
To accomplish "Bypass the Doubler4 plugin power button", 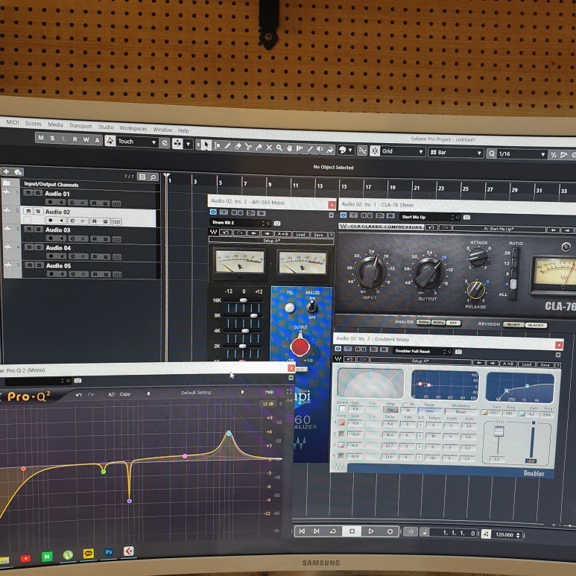I will click(338, 349).
